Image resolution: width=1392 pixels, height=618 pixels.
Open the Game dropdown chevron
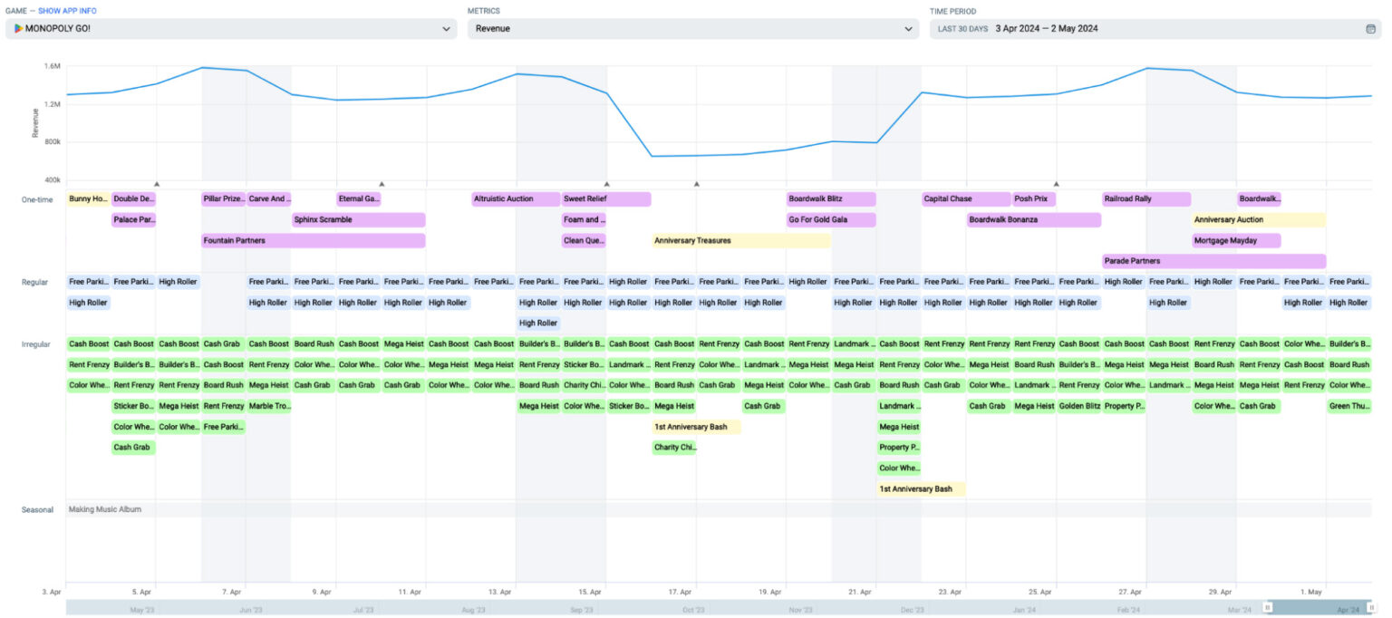tap(446, 29)
